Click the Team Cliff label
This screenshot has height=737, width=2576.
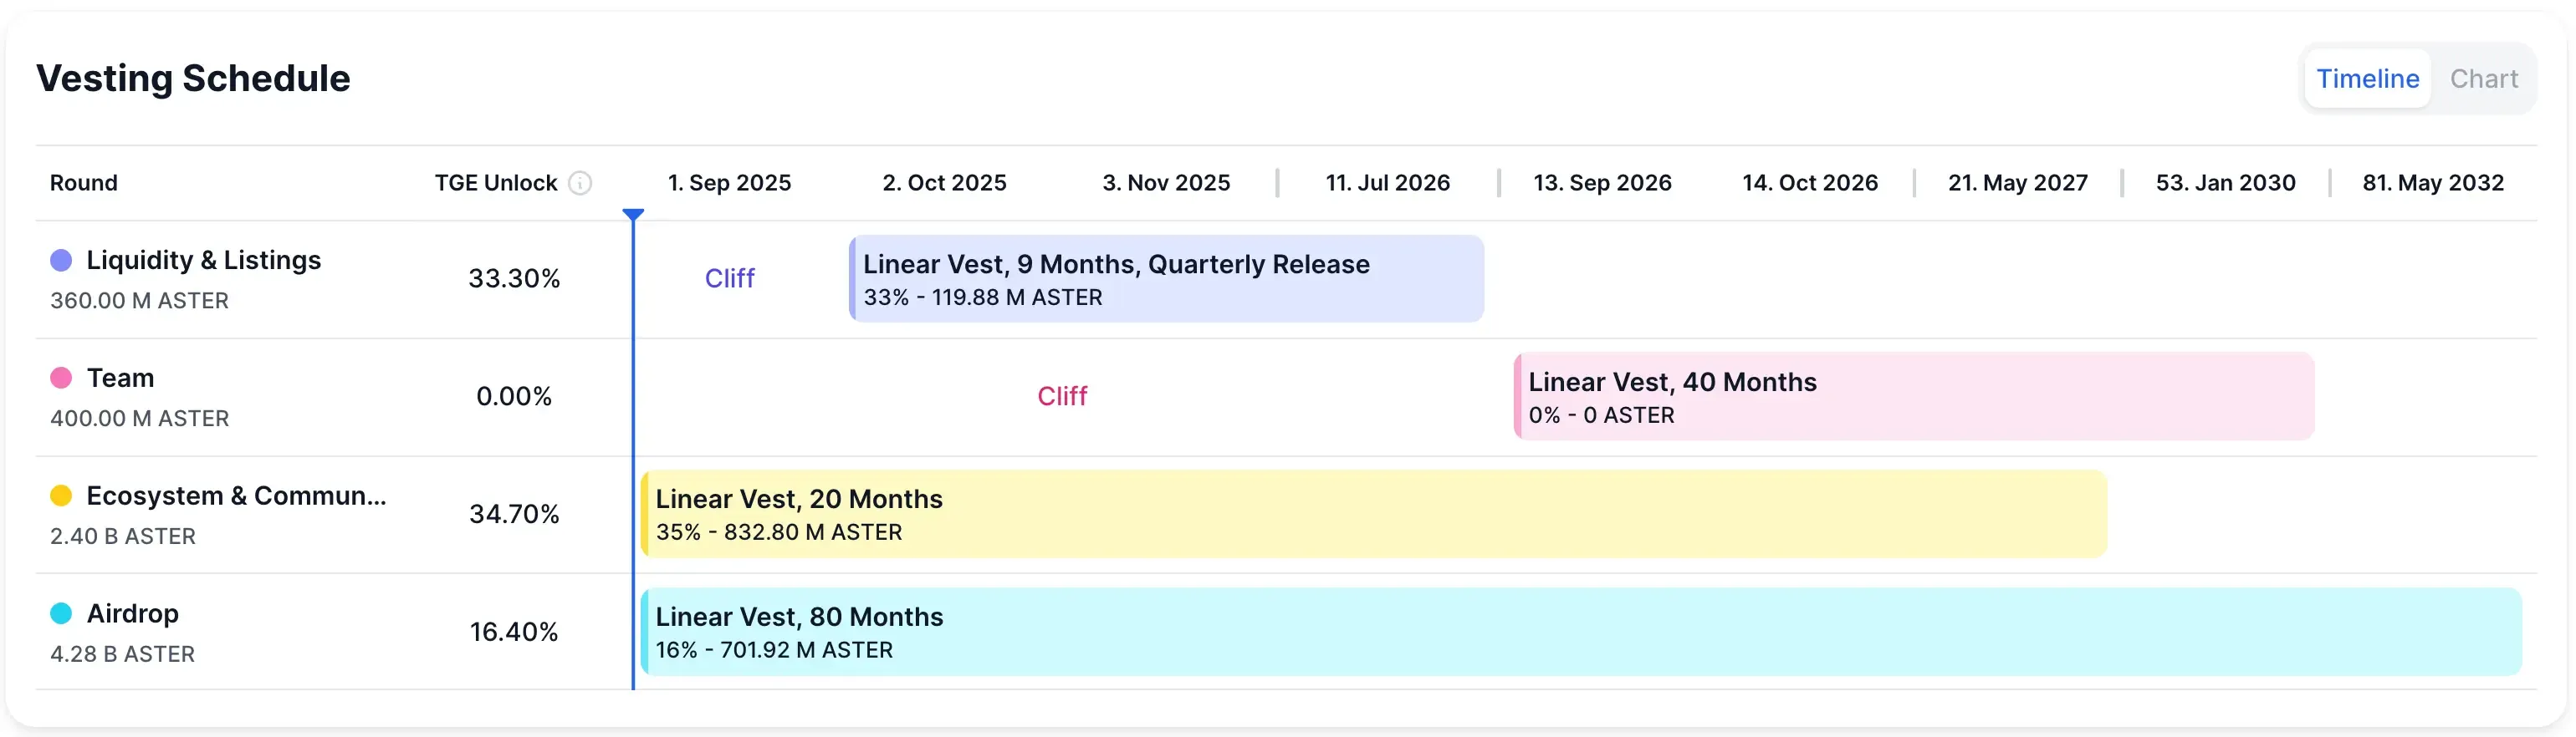tap(1063, 395)
